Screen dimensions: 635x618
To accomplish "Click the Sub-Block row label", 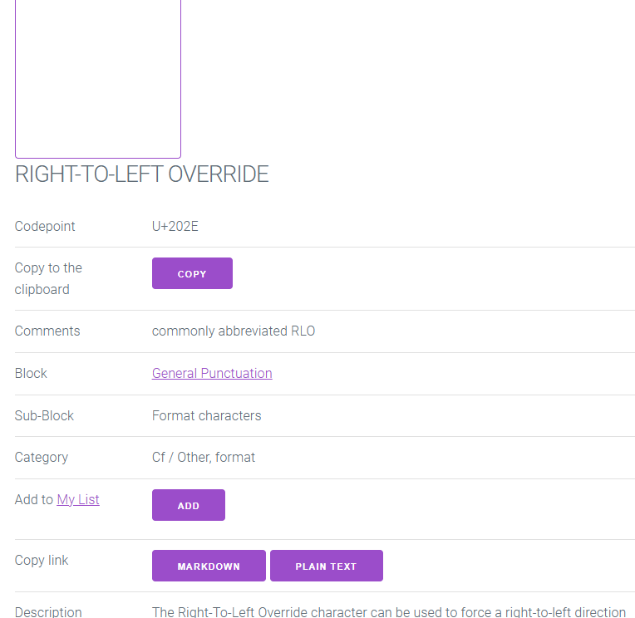I will click(x=44, y=415).
